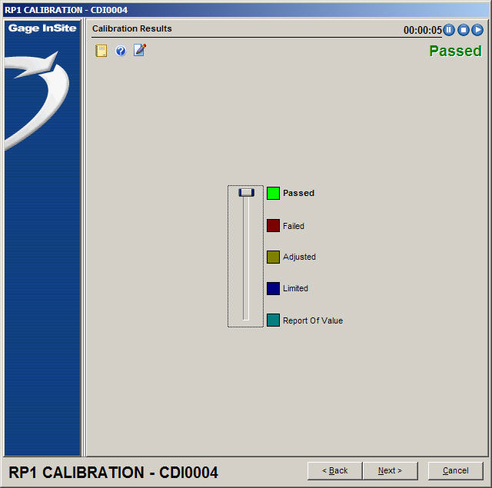Click the result slider thumb
This screenshot has height=488, width=492.
coord(246,193)
